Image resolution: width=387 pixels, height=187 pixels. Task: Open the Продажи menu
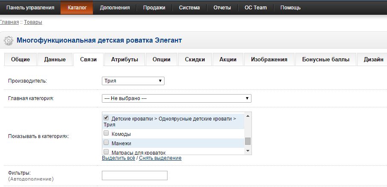(154, 8)
